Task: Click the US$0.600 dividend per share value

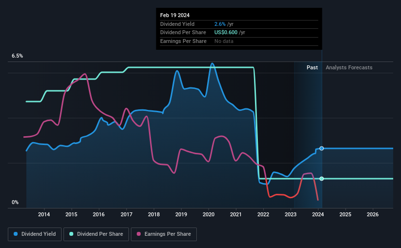Action: tap(226, 33)
